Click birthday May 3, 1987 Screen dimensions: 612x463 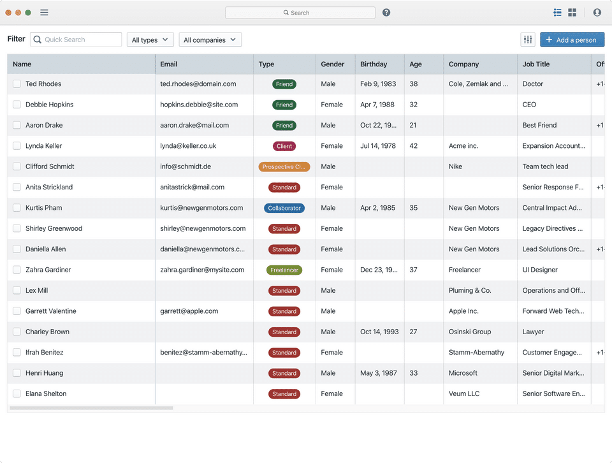(379, 373)
